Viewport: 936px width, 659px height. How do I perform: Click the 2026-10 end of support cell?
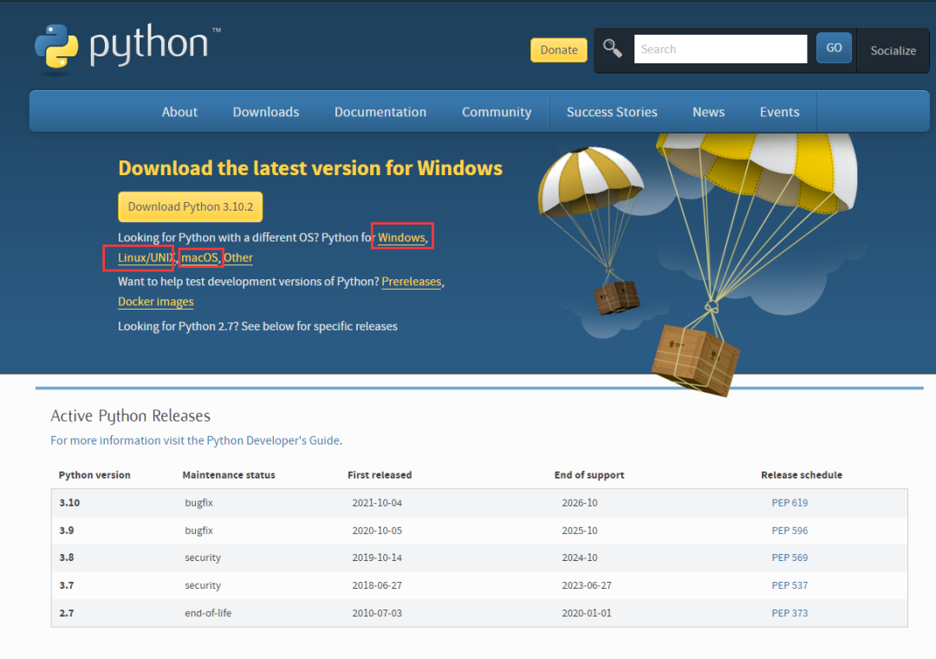579,502
